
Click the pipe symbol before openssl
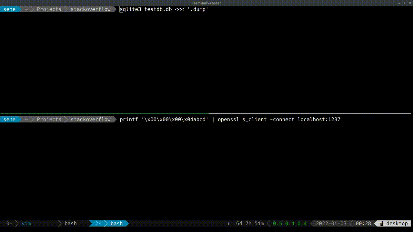[x=213, y=120]
